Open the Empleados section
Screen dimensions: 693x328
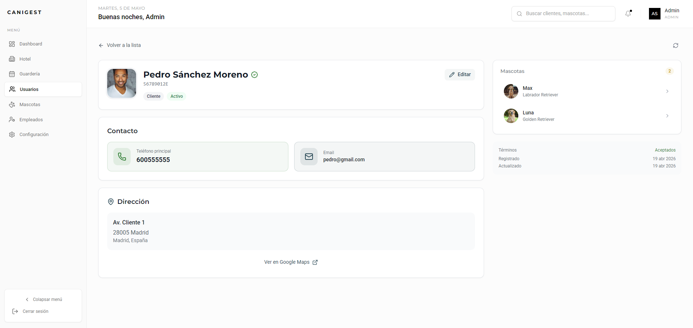point(43,120)
